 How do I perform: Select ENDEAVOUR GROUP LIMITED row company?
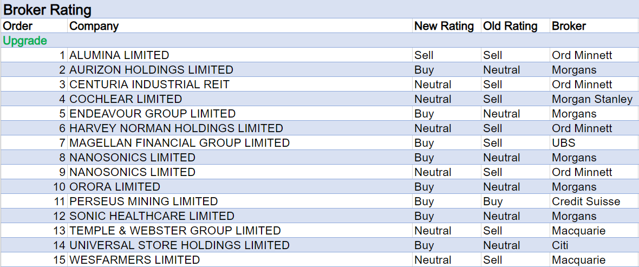click(152, 114)
